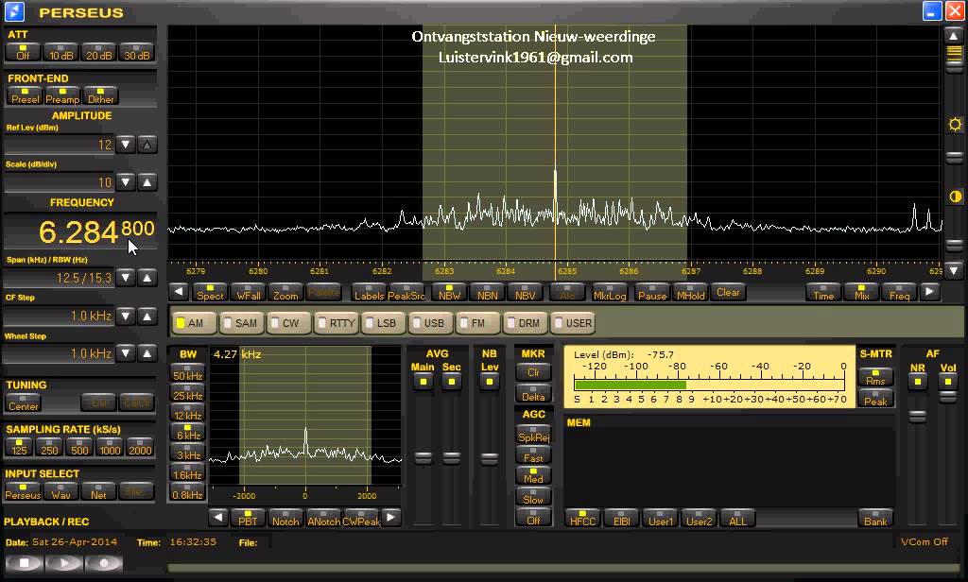Toggle the Presel front-end filter

click(x=26, y=95)
